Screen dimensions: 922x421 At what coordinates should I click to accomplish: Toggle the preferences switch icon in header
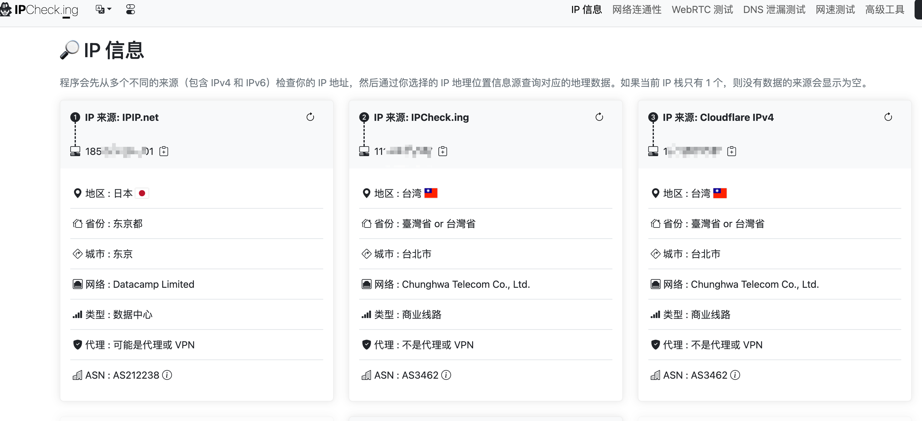click(x=131, y=10)
